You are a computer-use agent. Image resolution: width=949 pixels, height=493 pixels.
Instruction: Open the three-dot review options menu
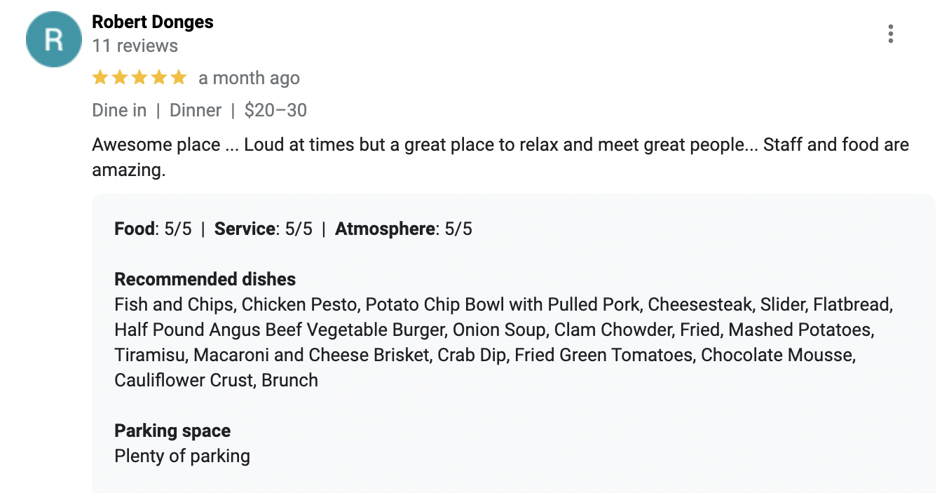(890, 34)
